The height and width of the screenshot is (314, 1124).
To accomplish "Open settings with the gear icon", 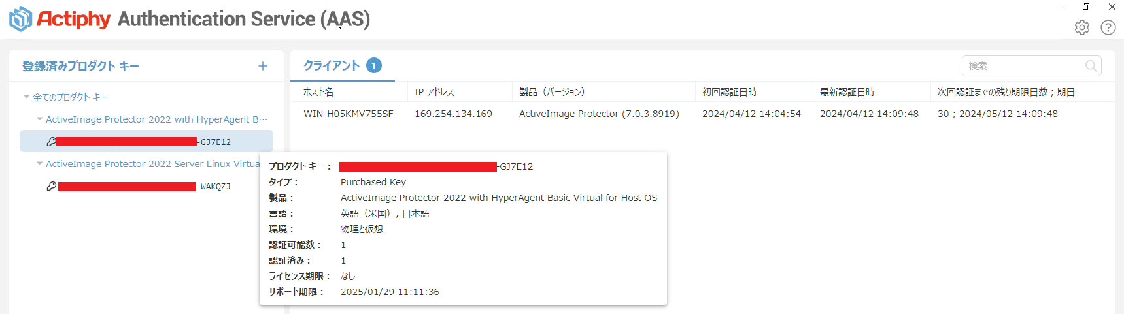I will point(1082,27).
